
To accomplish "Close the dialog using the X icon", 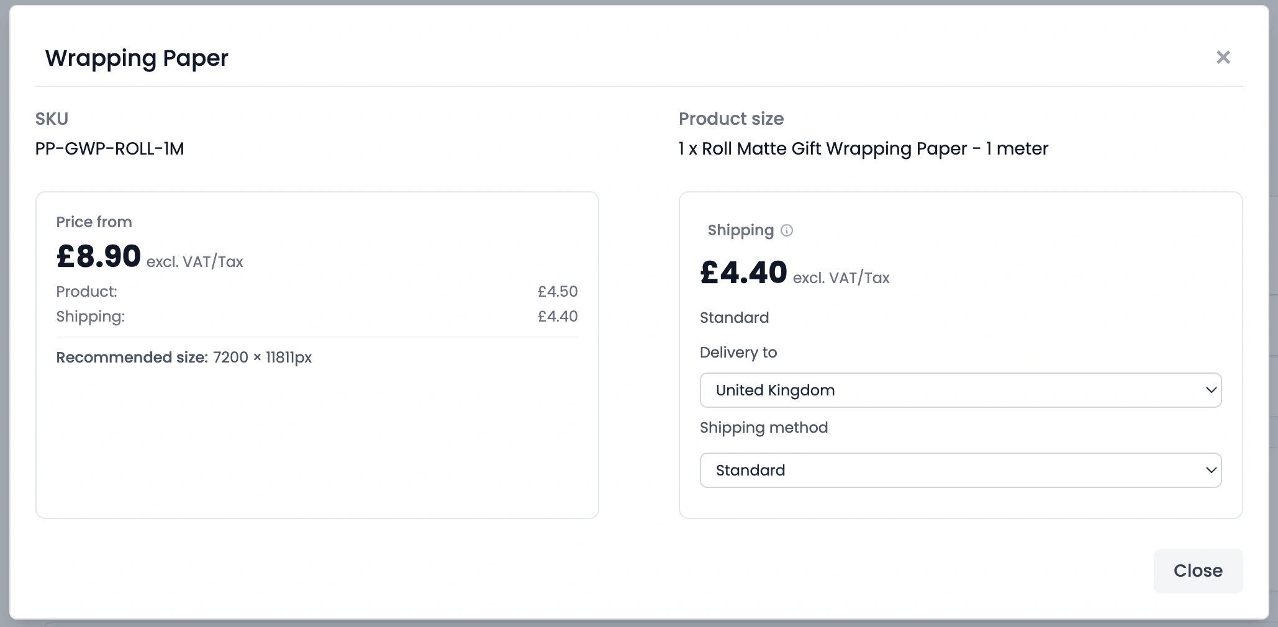I will (x=1222, y=57).
